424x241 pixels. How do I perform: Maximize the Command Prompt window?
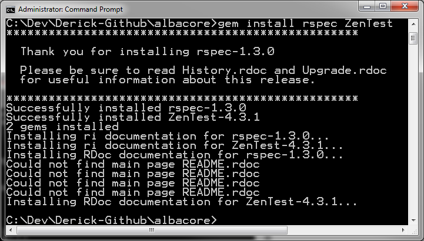[383, 6]
